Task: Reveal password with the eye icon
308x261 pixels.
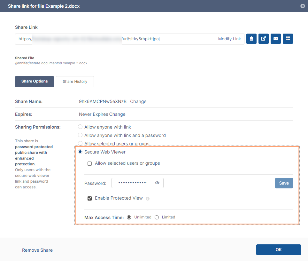Action: pyautogui.click(x=157, y=183)
